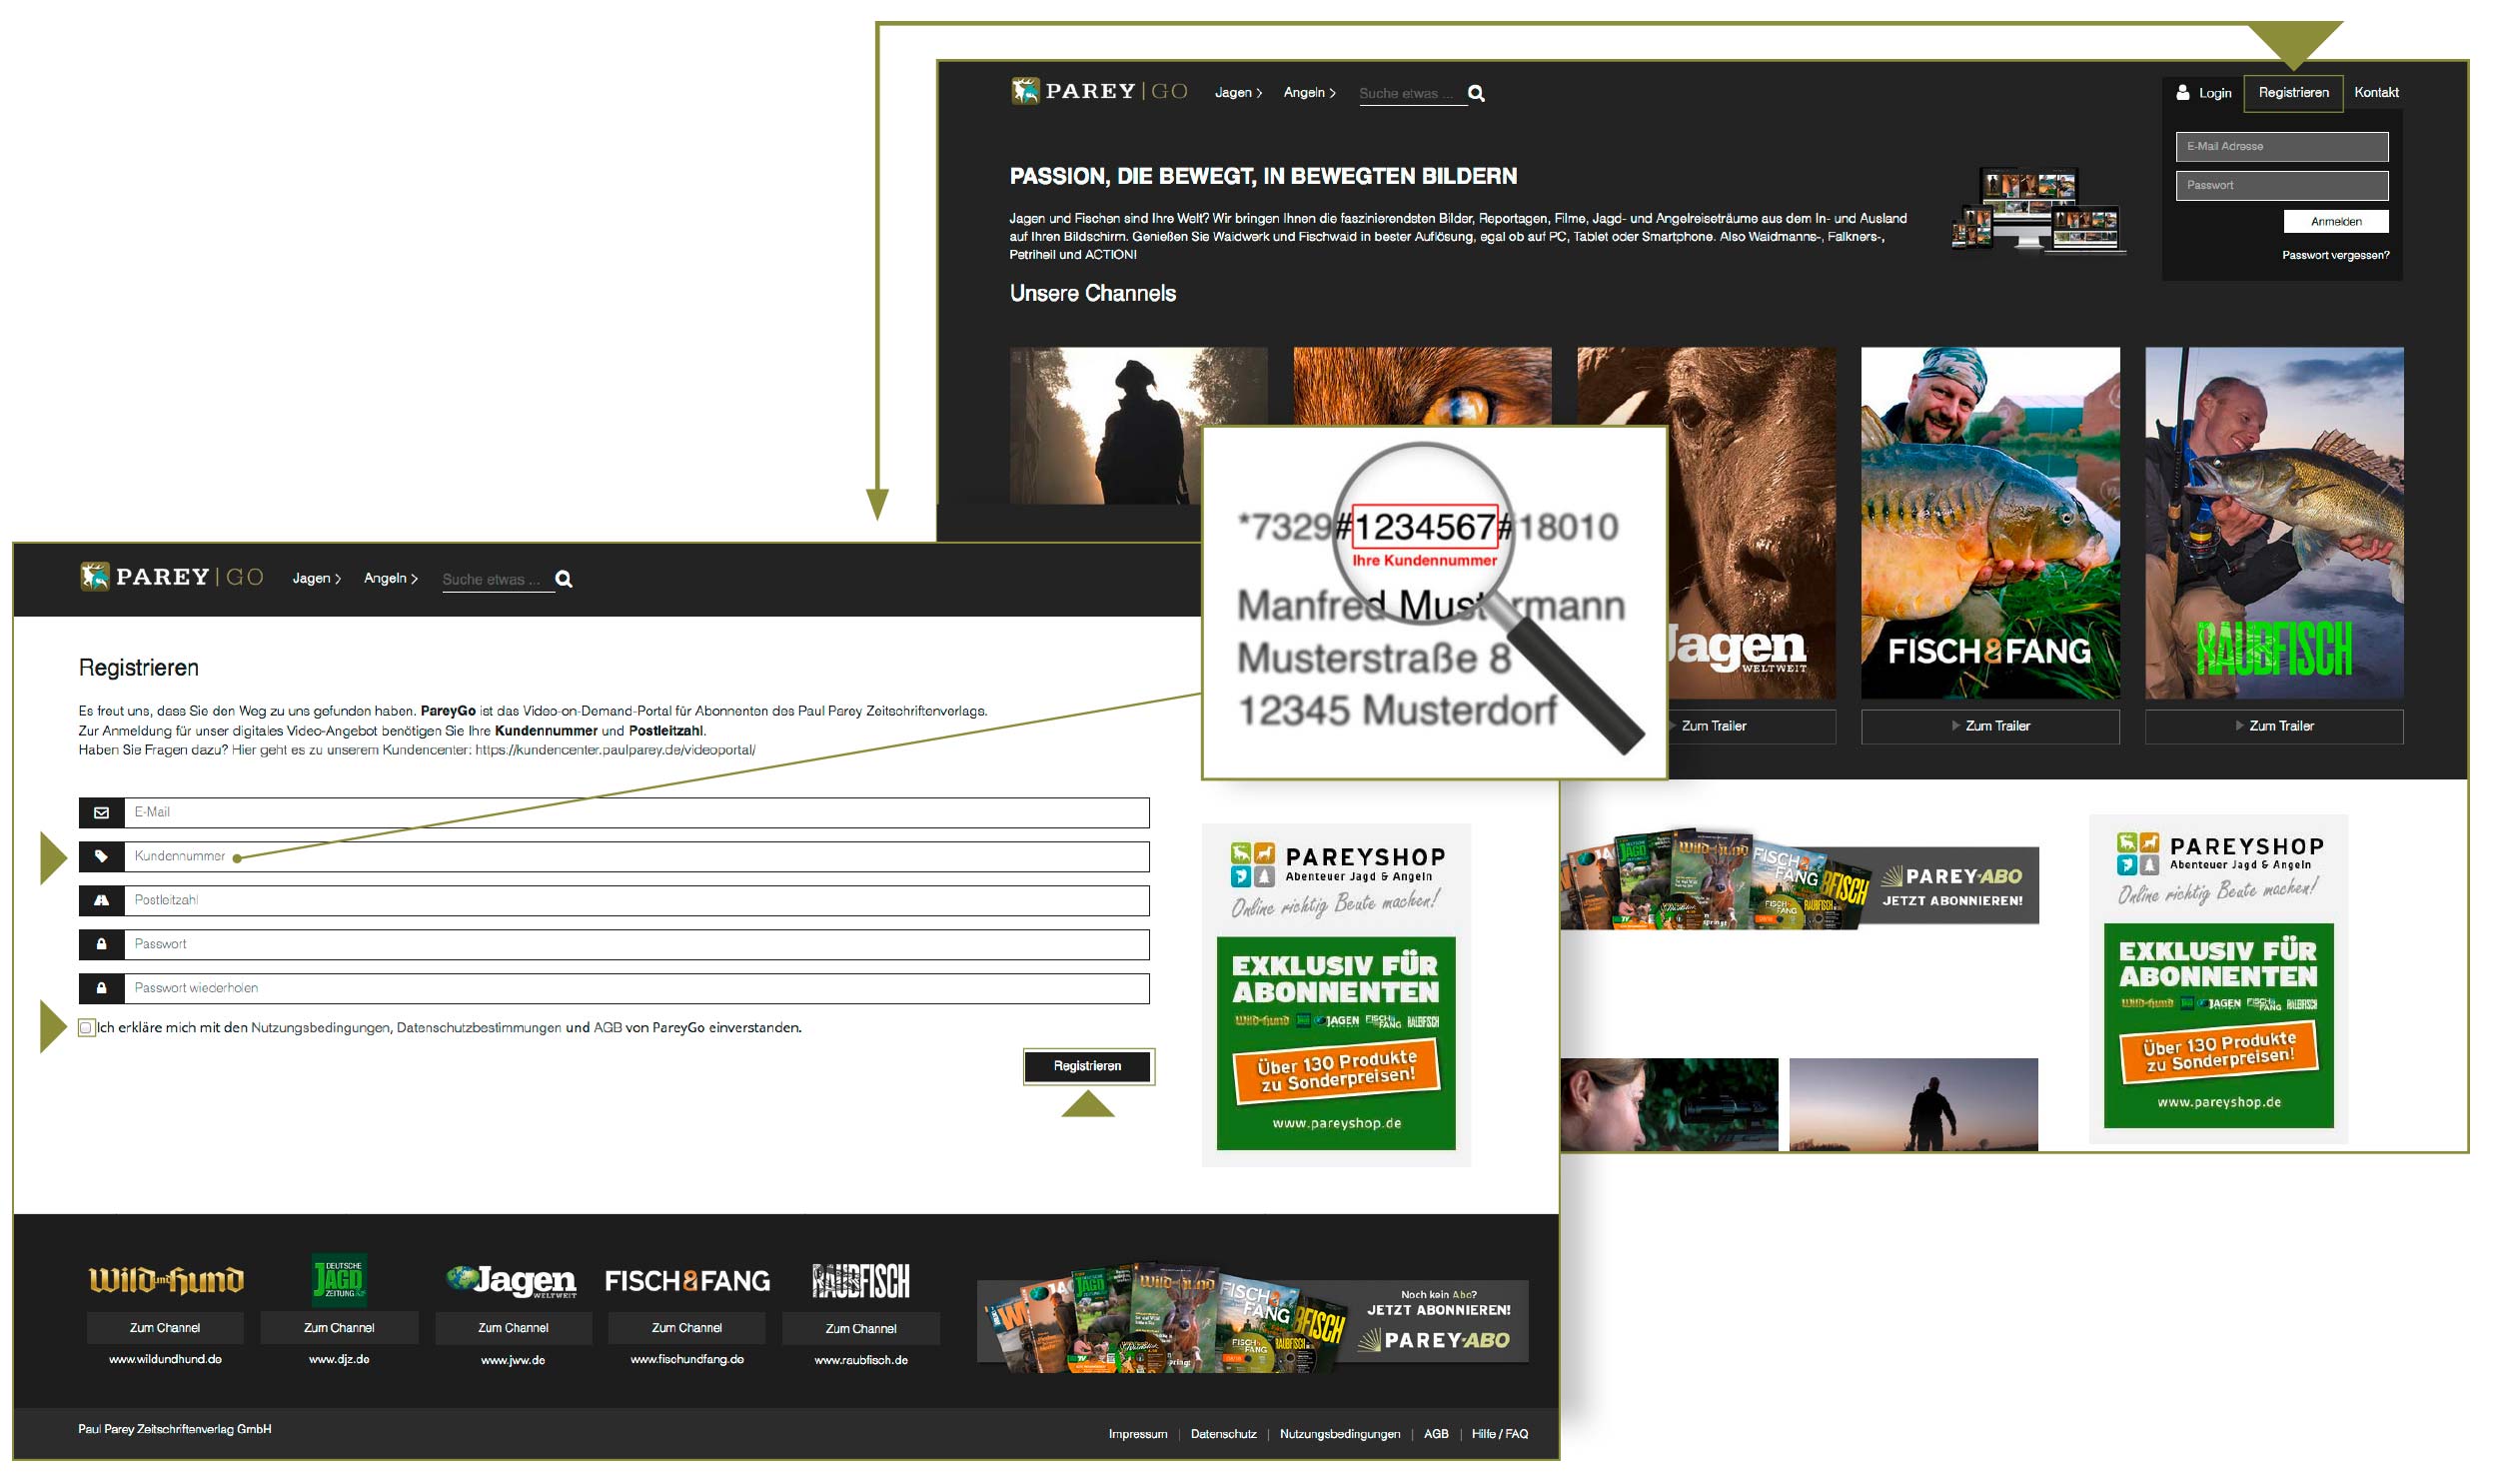Click Jagen Weltweit footer logo
Image resolution: width=2498 pixels, height=1473 pixels.
click(x=512, y=1281)
